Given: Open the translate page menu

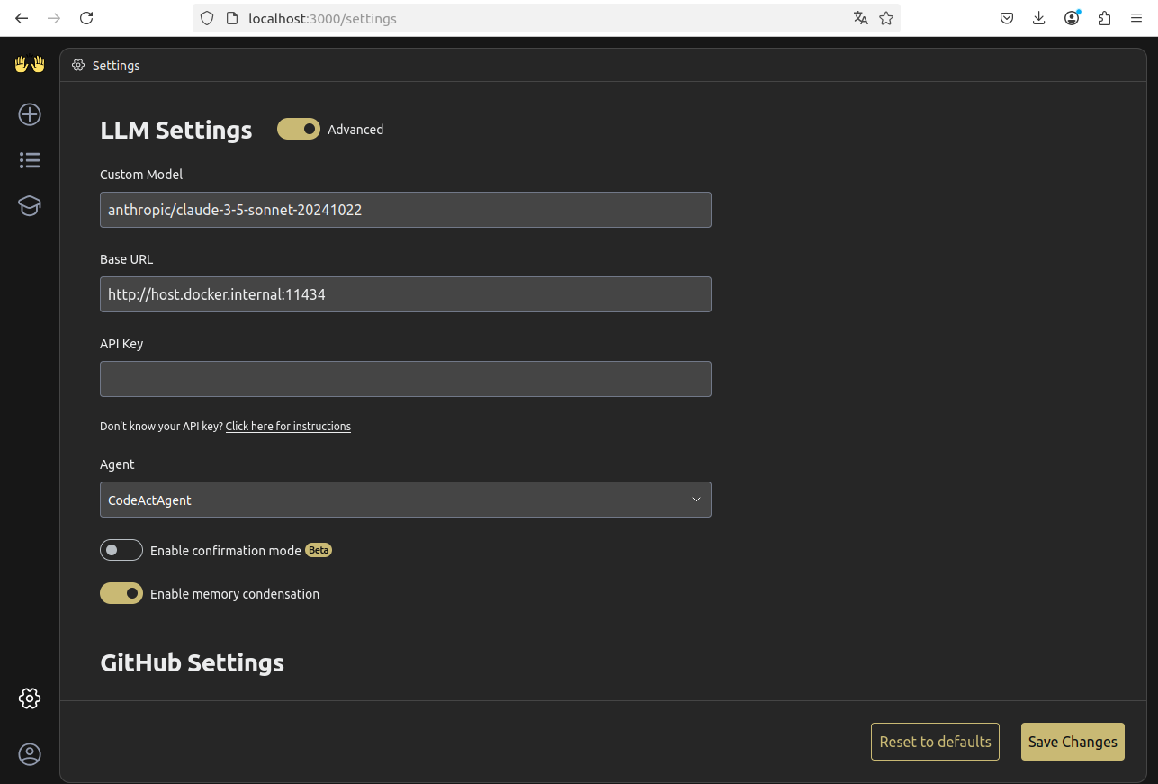Looking at the screenshot, I should [860, 17].
